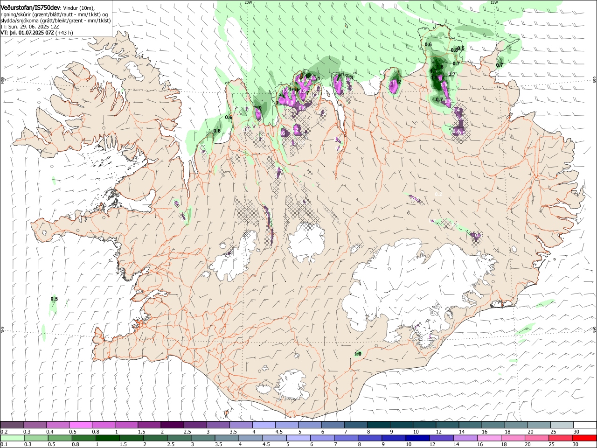Click the 'IT: Sun. 29. 06. 2025 12Z' line

[30, 27]
